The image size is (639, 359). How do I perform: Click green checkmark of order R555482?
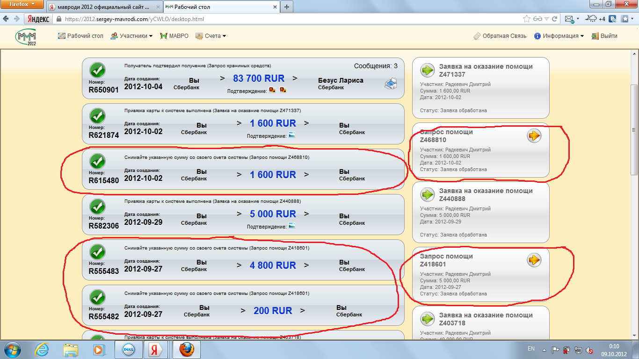pos(97,297)
